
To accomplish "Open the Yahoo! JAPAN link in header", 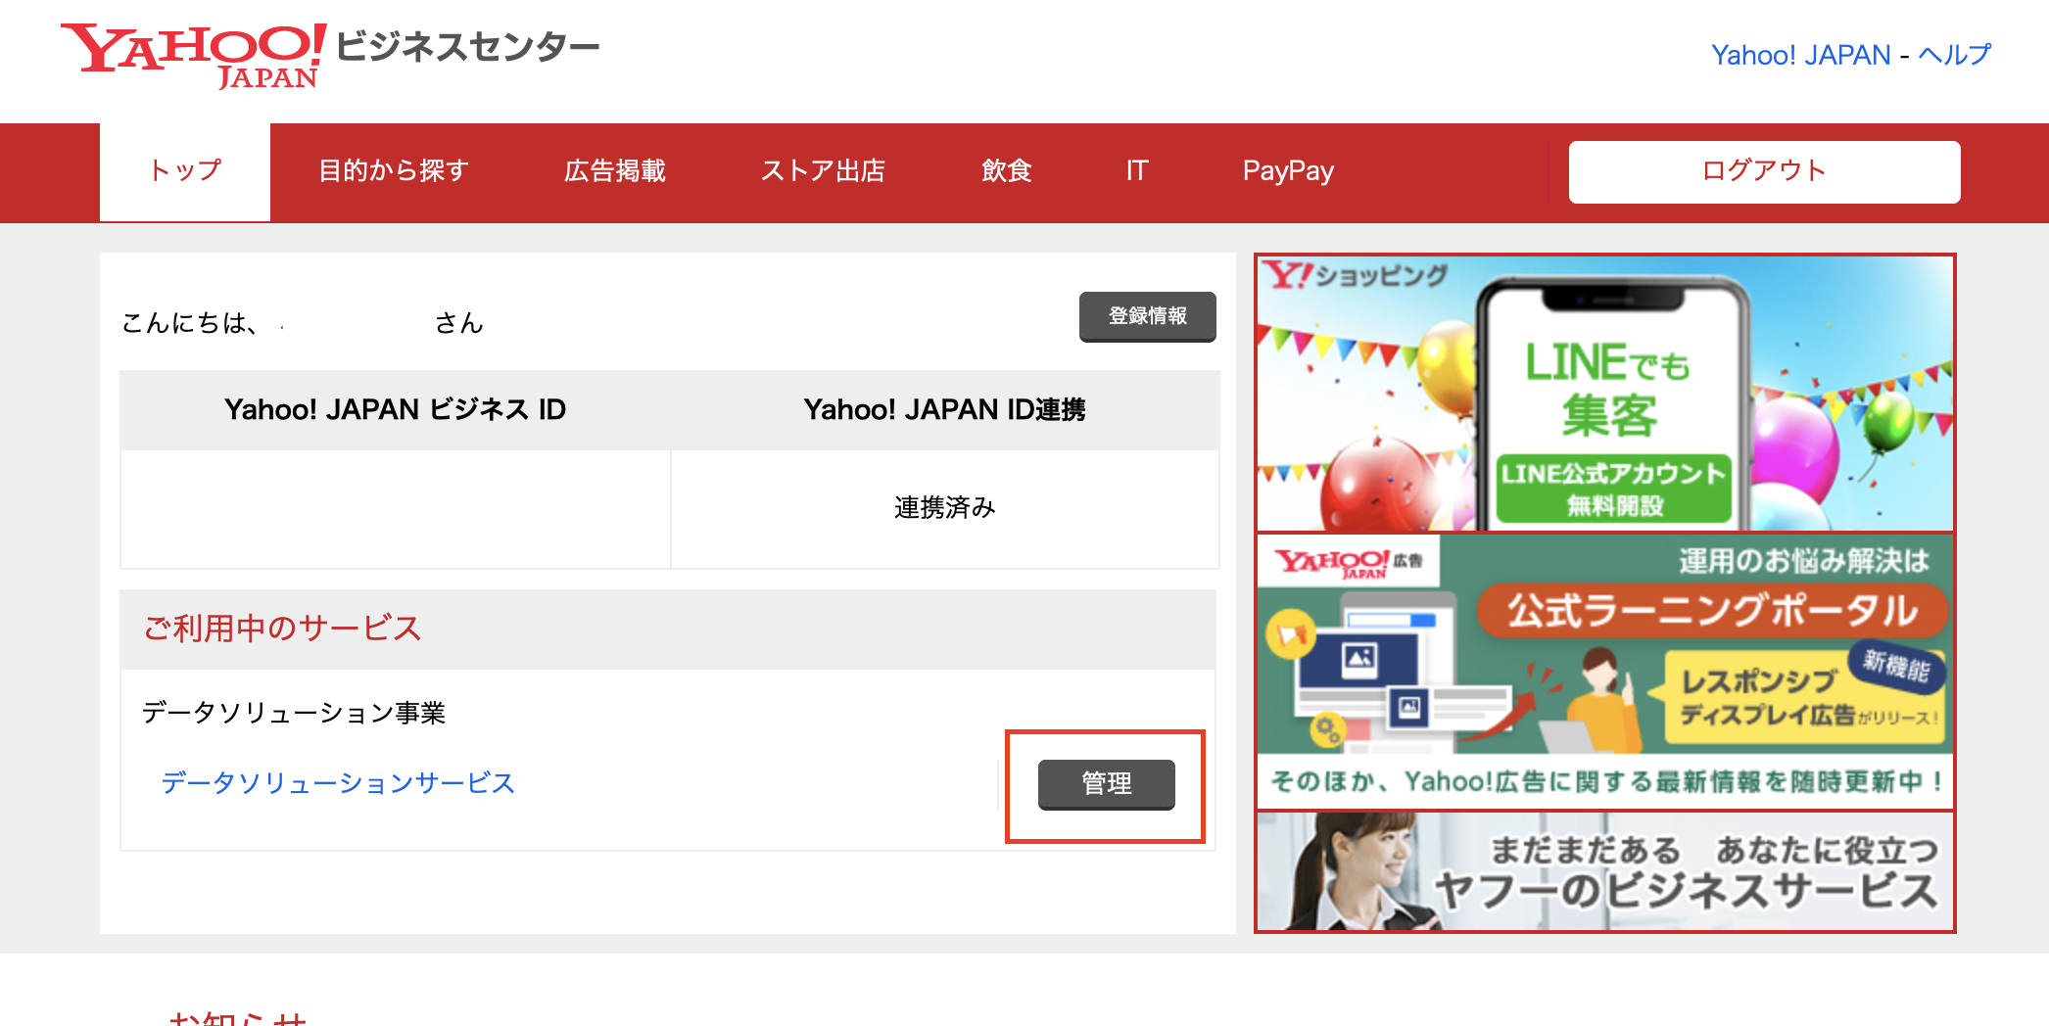I will tap(1800, 55).
